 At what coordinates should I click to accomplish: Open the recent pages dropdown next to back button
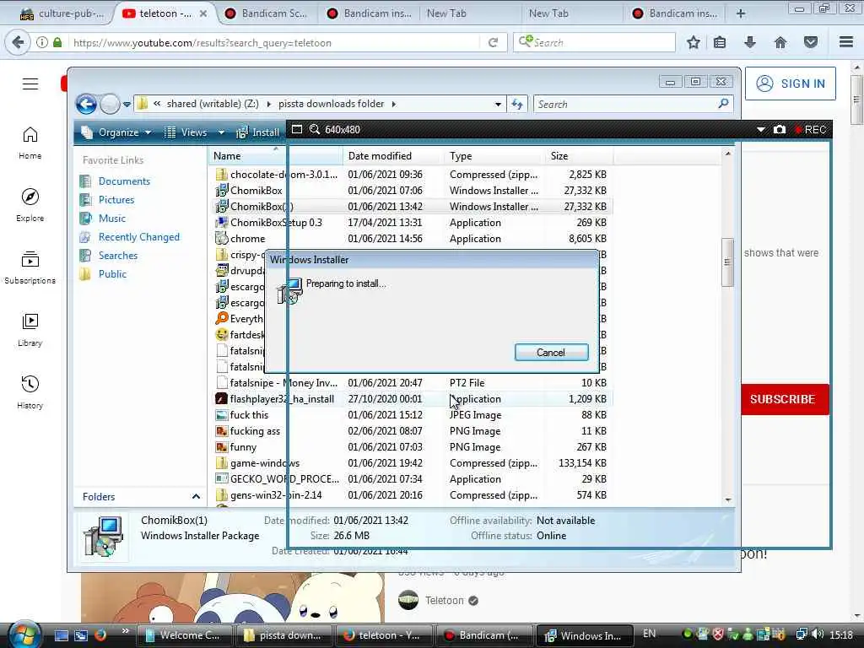(127, 104)
